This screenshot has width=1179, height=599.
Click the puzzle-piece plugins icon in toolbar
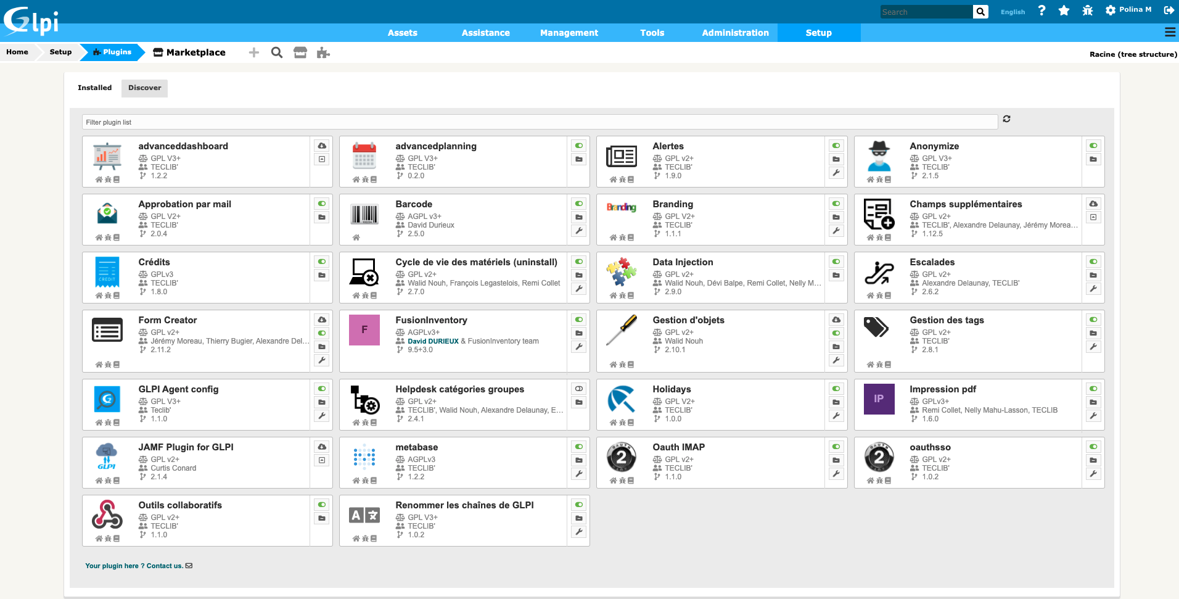point(323,52)
